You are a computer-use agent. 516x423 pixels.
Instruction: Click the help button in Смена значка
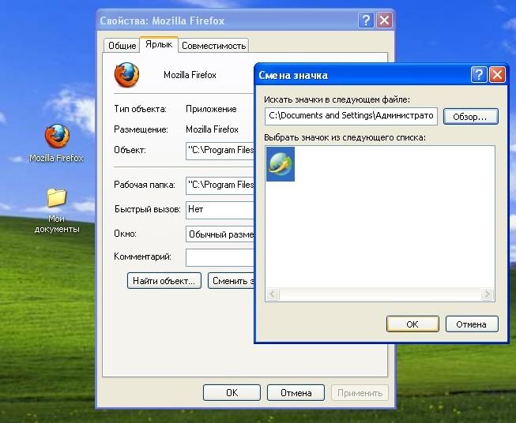pyautogui.click(x=479, y=75)
